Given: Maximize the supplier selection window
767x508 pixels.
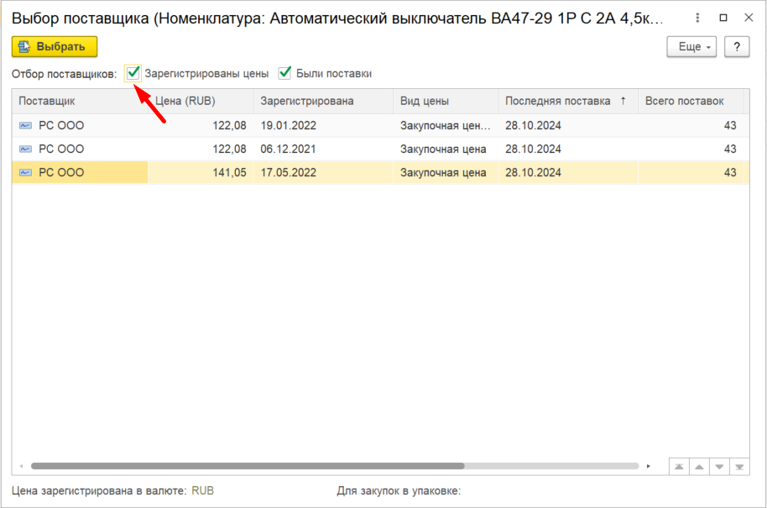Looking at the screenshot, I should [x=723, y=18].
